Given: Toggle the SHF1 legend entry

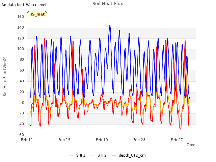Looking at the screenshot, I should pyautogui.click(x=77, y=155).
